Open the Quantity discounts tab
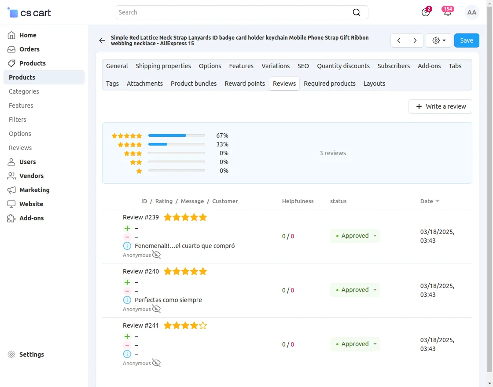493x387 pixels. click(343, 66)
